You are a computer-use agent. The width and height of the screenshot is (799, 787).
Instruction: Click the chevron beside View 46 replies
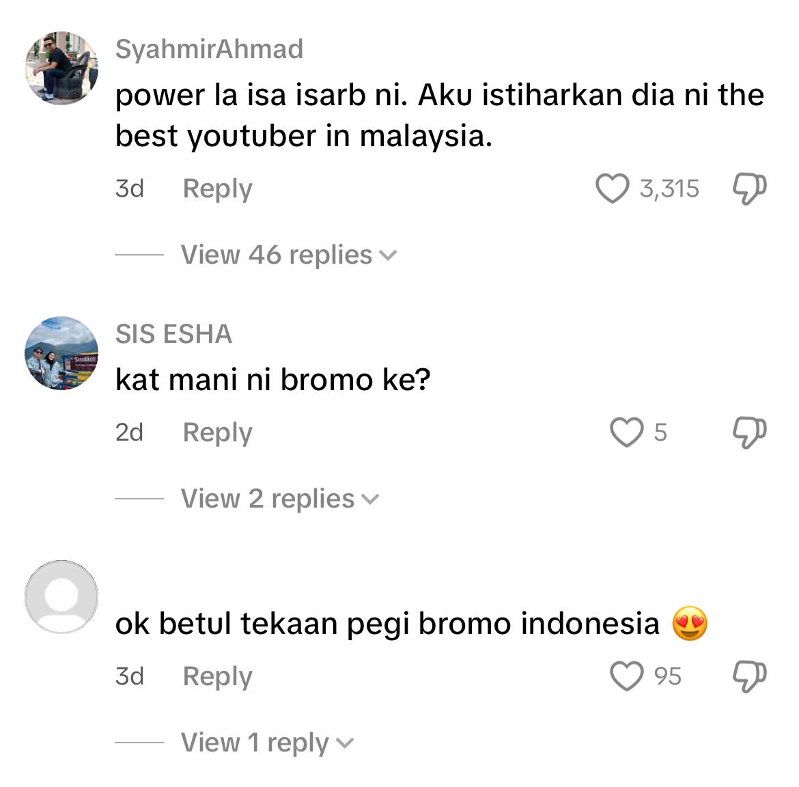click(389, 256)
